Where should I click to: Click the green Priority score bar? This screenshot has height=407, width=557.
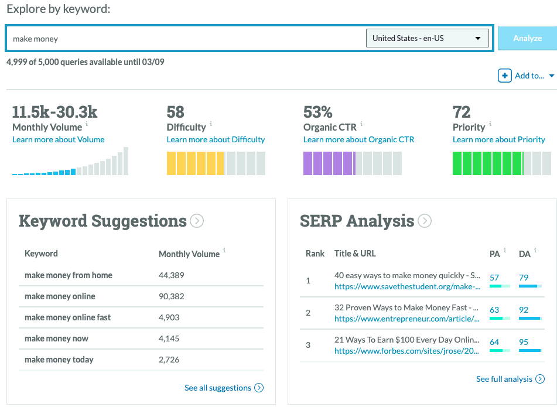pyautogui.click(x=501, y=163)
